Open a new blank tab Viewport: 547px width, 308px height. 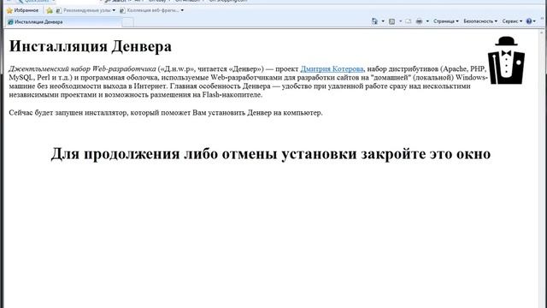tap(127, 22)
